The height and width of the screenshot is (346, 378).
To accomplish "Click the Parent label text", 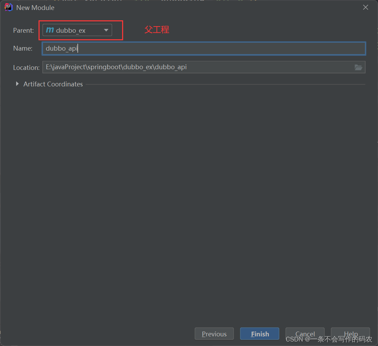I will tap(23, 30).
